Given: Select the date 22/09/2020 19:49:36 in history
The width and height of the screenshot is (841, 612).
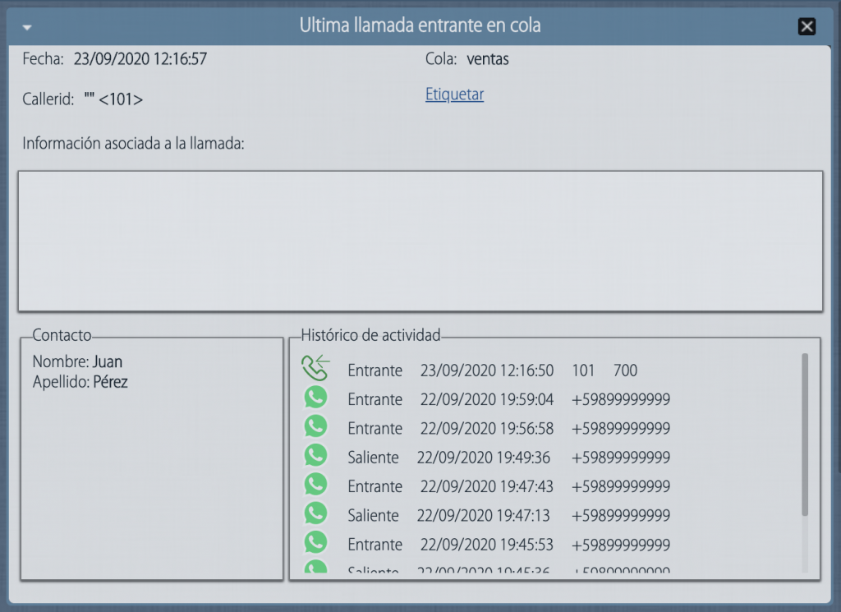Looking at the screenshot, I should [x=483, y=458].
